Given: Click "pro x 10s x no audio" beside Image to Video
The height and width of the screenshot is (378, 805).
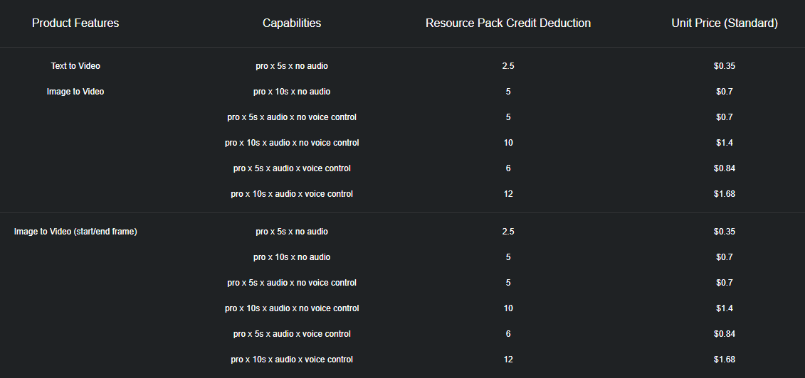Looking at the screenshot, I should click(292, 92).
